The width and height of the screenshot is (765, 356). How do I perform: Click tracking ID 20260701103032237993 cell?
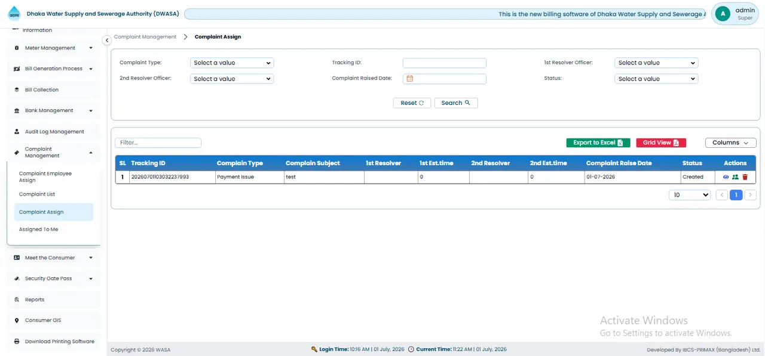click(172, 177)
